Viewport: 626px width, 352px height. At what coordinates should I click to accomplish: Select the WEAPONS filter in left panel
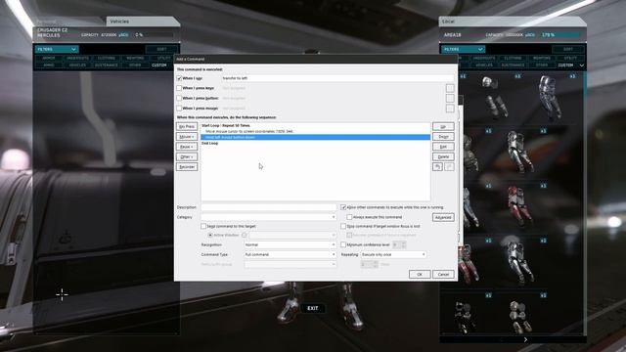tap(135, 59)
